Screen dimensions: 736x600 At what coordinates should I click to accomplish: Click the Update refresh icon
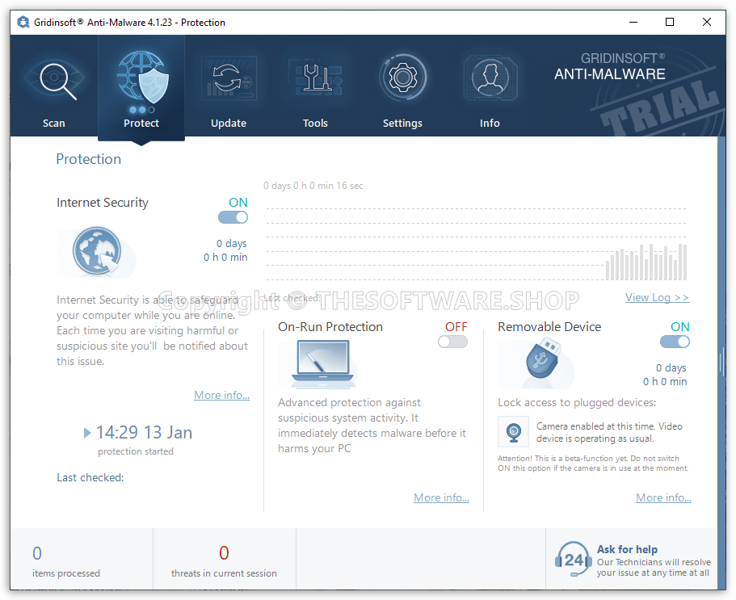pos(229,80)
